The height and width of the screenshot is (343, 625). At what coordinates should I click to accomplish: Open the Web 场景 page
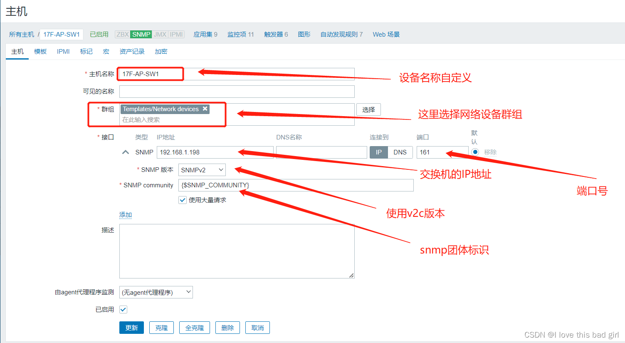point(386,35)
